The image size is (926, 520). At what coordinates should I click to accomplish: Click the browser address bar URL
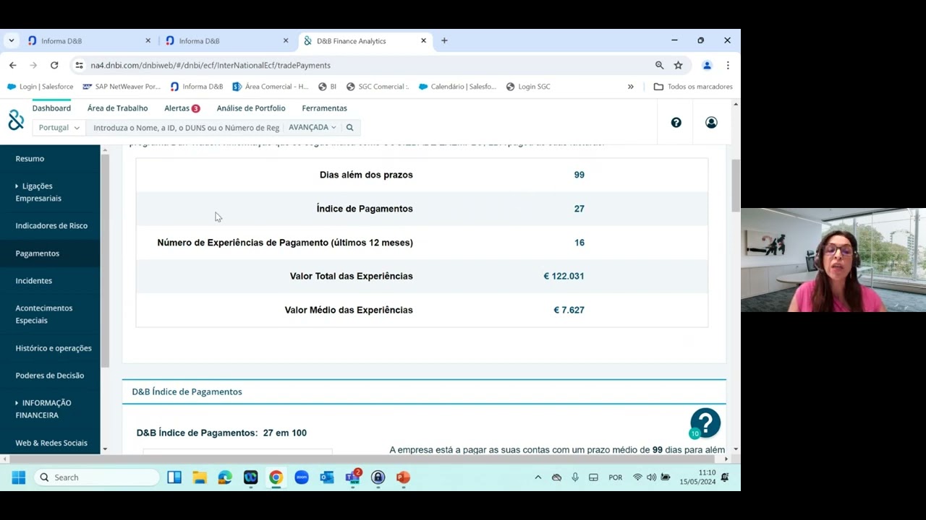pyautogui.click(x=211, y=65)
